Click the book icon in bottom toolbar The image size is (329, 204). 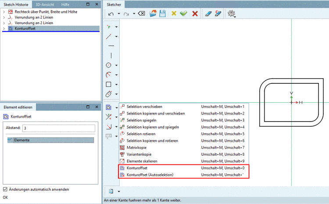(x=111, y=191)
